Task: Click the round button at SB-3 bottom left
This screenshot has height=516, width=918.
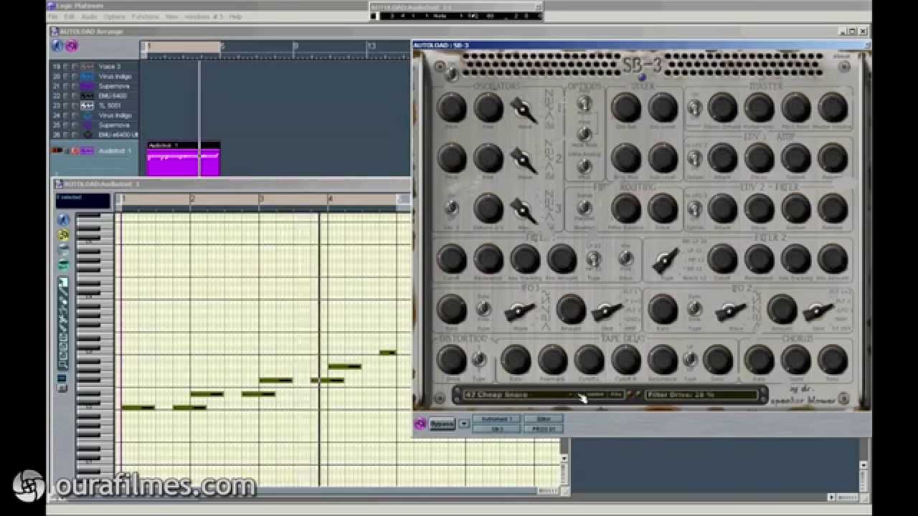Action: click(x=439, y=398)
